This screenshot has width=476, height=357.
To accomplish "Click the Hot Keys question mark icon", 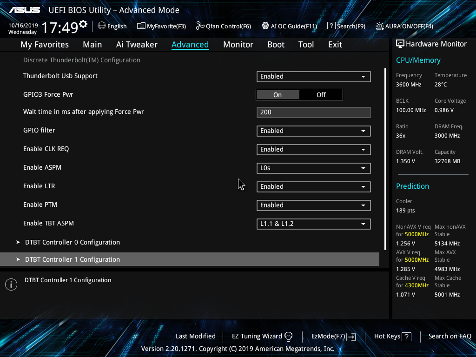I will pos(406,337).
